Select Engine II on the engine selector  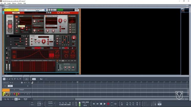(x=10, y=26)
